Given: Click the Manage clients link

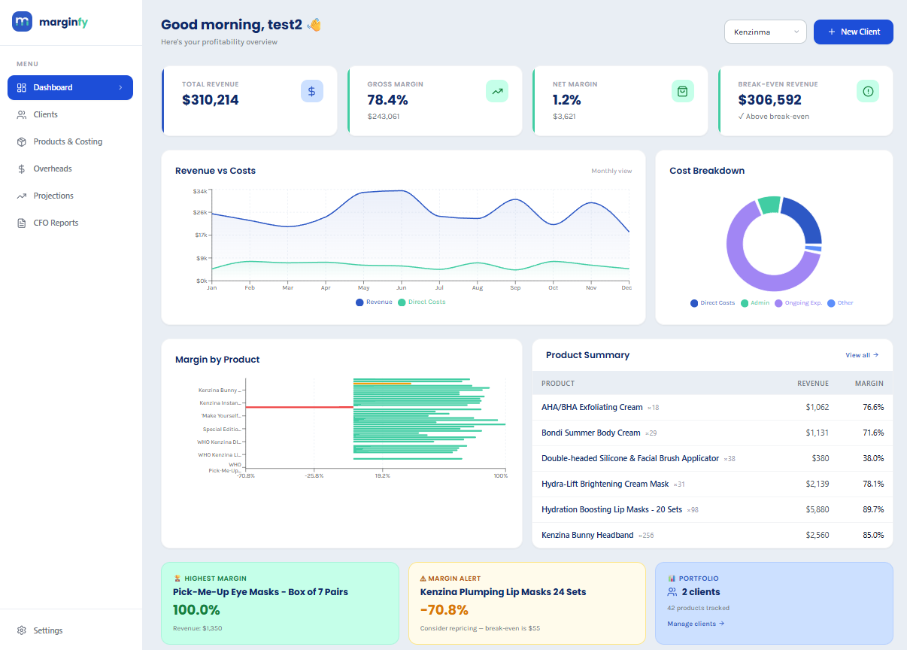Looking at the screenshot, I should pos(696,624).
